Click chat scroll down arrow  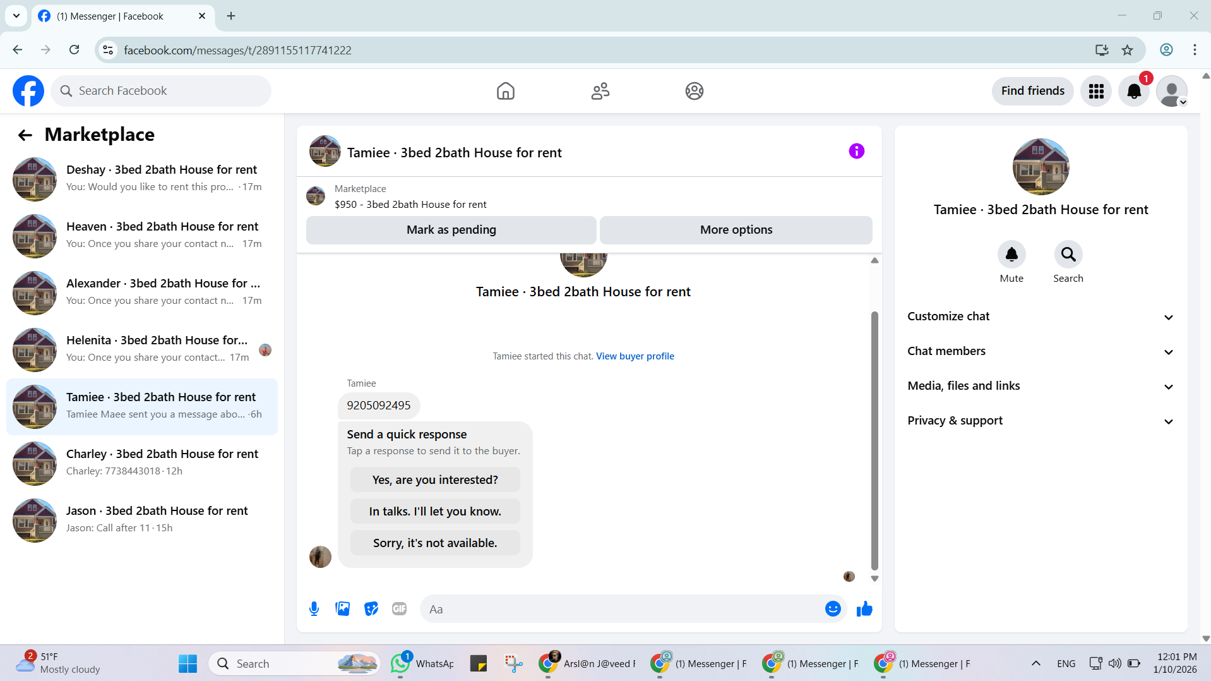click(x=874, y=579)
